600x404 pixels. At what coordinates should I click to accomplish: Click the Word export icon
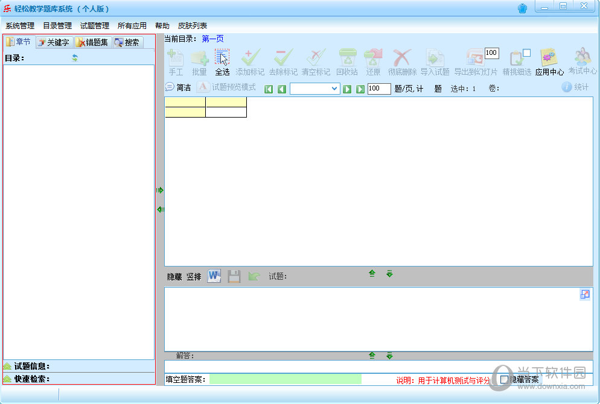point(214,276)
